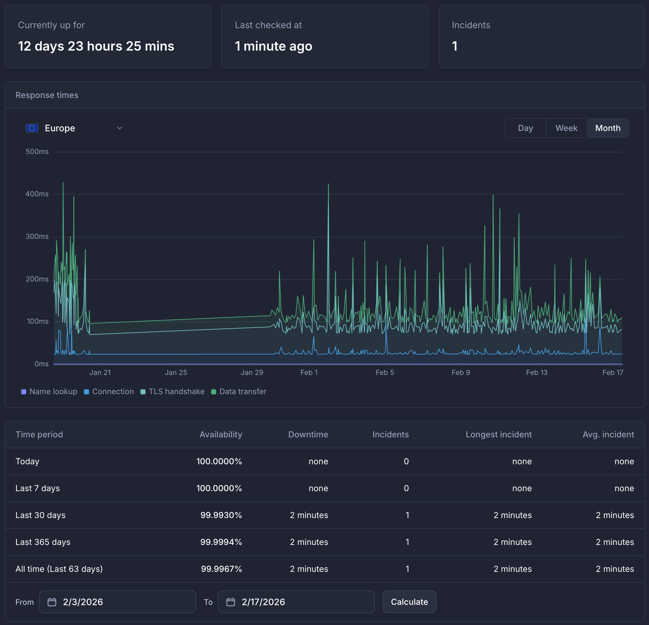This screenshot has height=625, width=649.
Task: Click the blue Connection color swatch
Action: [x=86, y=392]
